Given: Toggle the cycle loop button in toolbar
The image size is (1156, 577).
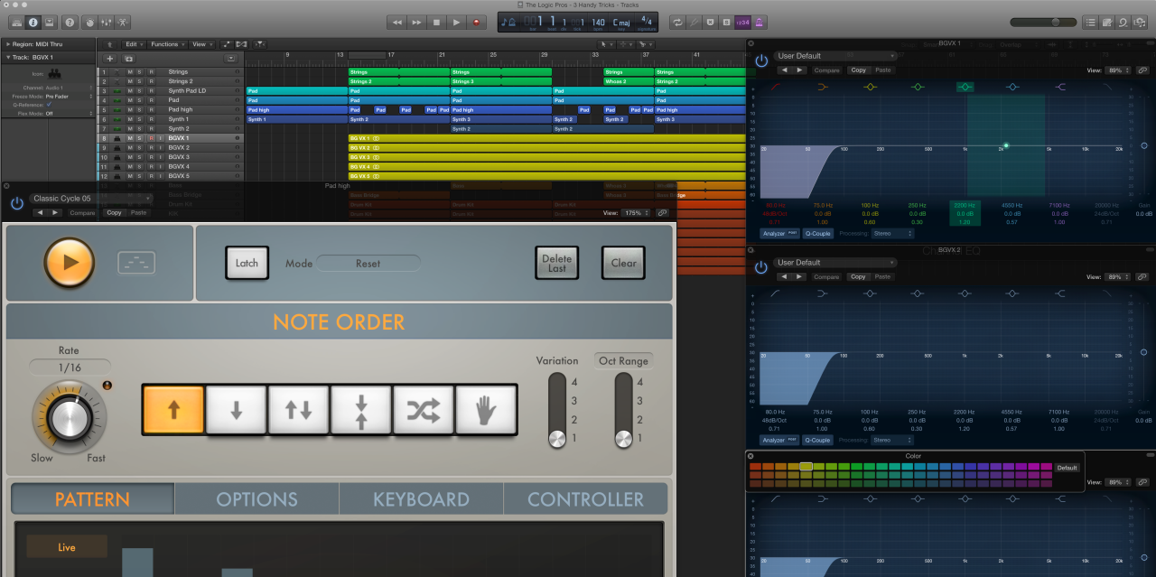Looking at the screenshot, I should (677, 22).
